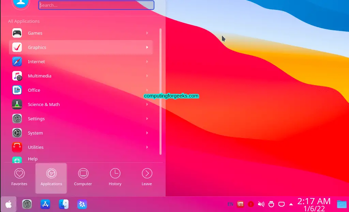Viewport: 349px width, 212px height.
Task: Open the Apple logo launcher button
Action: tap(9, 204)
